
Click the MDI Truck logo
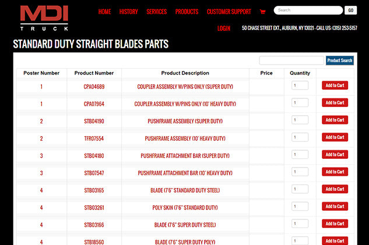click(x=44, y=18)
